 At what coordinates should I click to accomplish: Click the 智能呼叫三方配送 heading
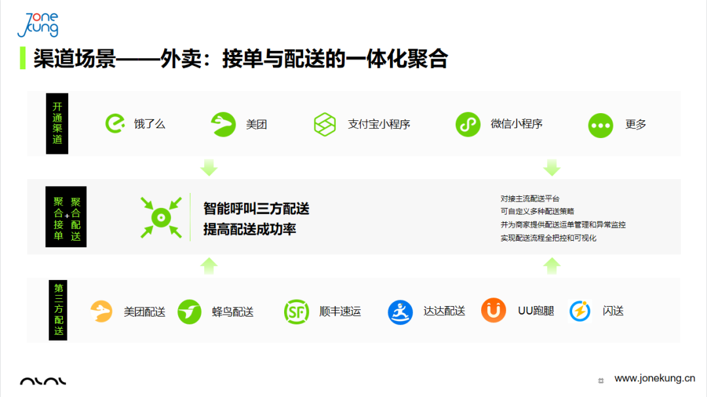tap(256, 209)
